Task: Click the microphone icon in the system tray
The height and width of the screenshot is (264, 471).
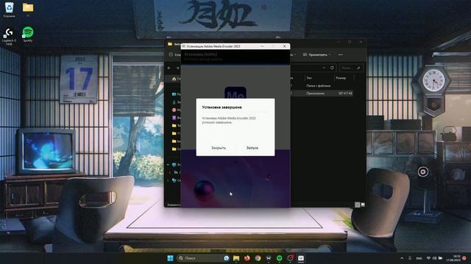Action: [x=410, y=258]
